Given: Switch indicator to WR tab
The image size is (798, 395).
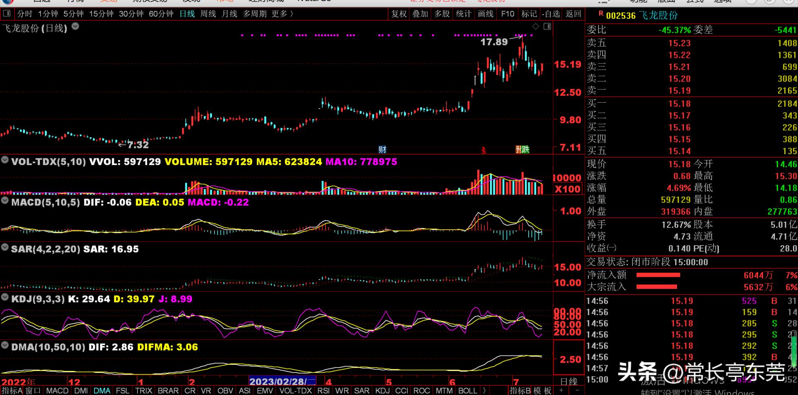Looking at the screenshot, I should pyautogui.click(x=342, y=390).
